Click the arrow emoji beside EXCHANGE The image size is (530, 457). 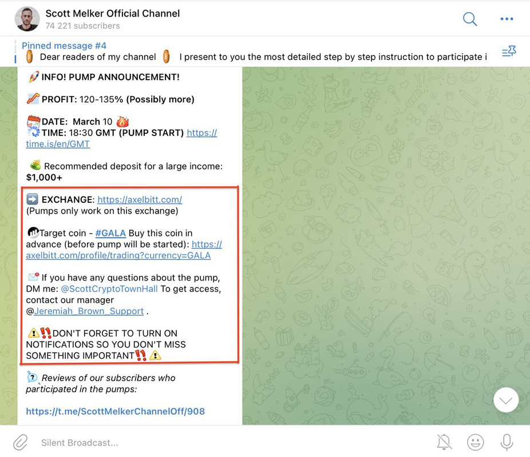pos(32,199)
